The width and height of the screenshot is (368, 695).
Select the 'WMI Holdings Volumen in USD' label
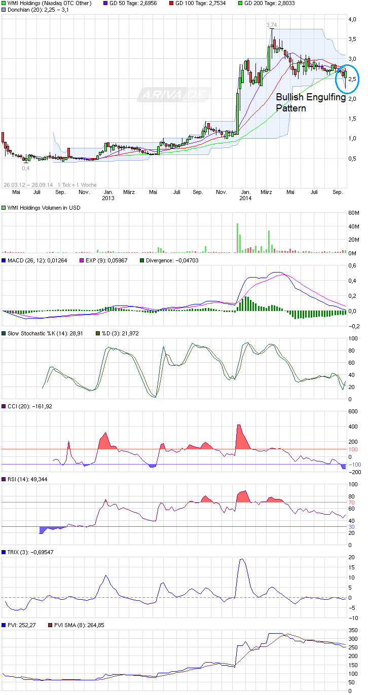click(x=44, y=208)
